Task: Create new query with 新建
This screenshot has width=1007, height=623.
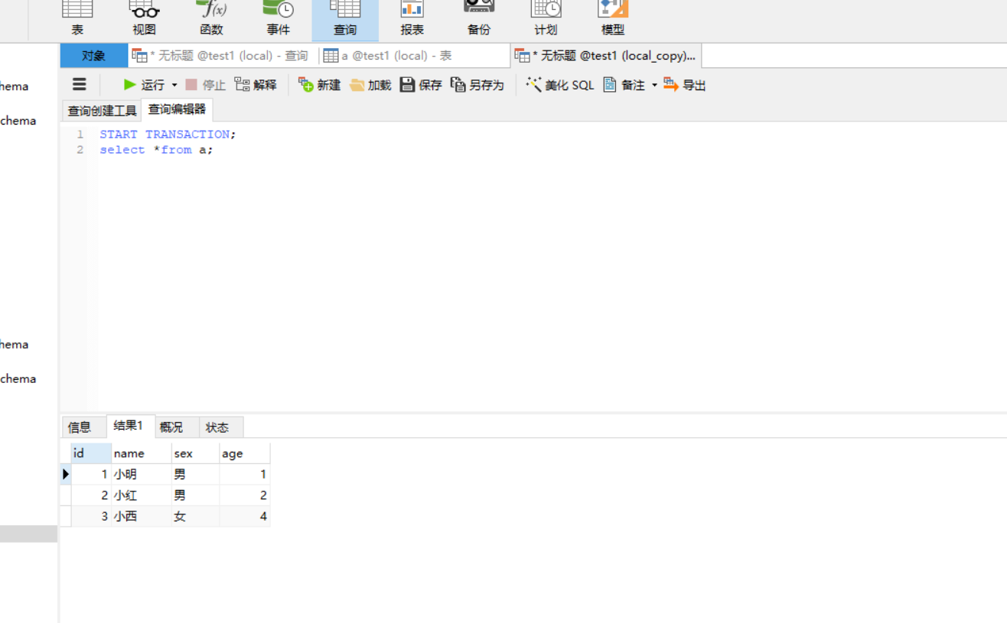Action: coord(319,85)
